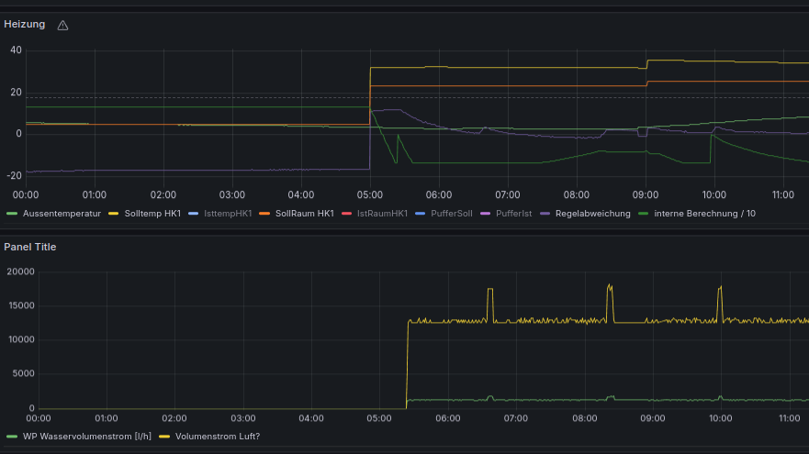Viewport: 809px width, 454px height.
Task: Click the 09:00 axis label in Heizung chart
Action: coord(646,194)
